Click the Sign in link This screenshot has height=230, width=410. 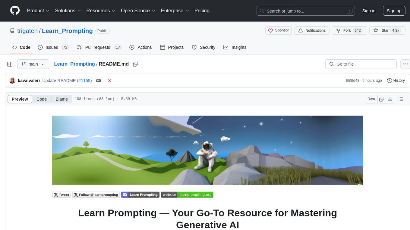click(x=369, y=11)
